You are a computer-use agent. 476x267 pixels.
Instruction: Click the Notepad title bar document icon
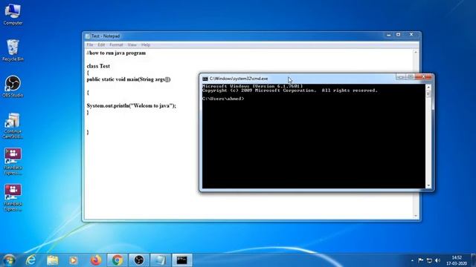(x=88, y=36)
